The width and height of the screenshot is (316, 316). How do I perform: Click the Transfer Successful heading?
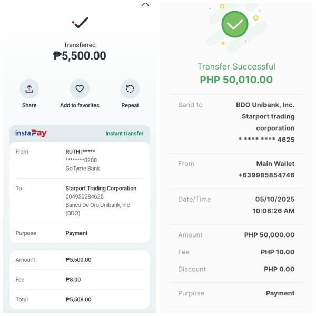[x=236, y=67]
